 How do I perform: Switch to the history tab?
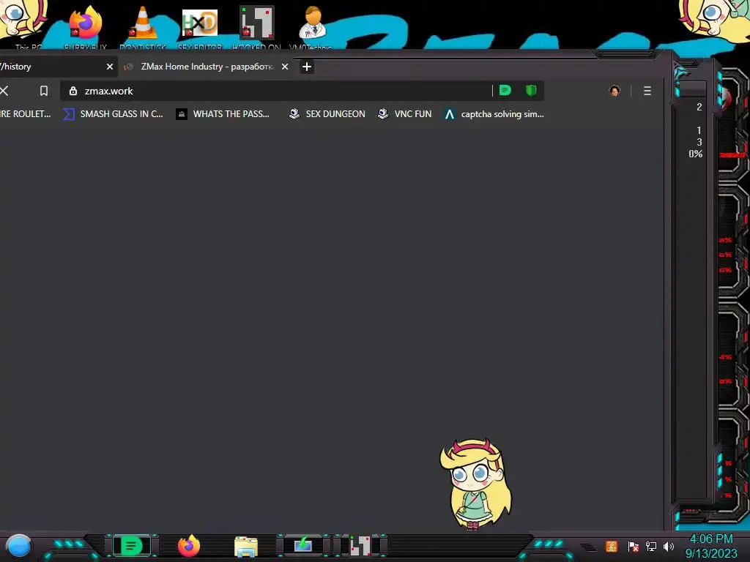point(53,67)
